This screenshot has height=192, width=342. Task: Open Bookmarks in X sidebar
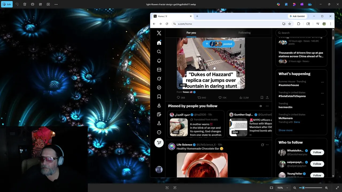click(159, 97)
